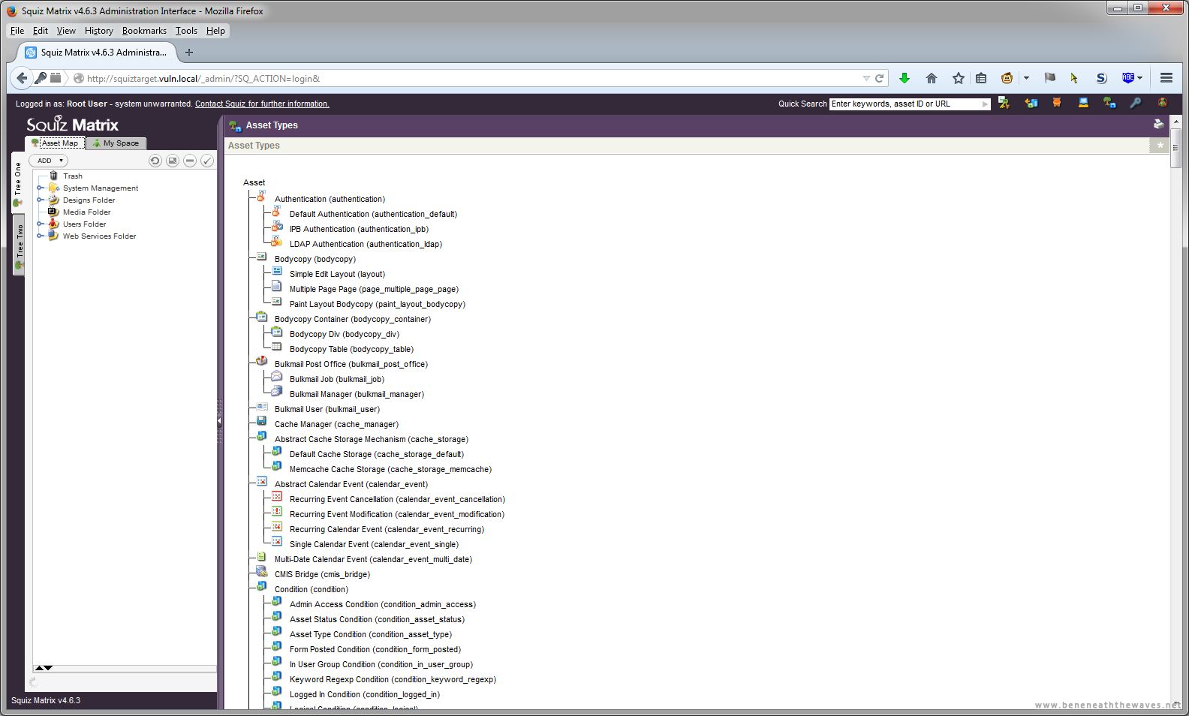The height and width of the screenshot is (716, 1189).
Task: Click the vertical scrollbar thumb of Asset Types
Action: click(x=1175, y=149)
